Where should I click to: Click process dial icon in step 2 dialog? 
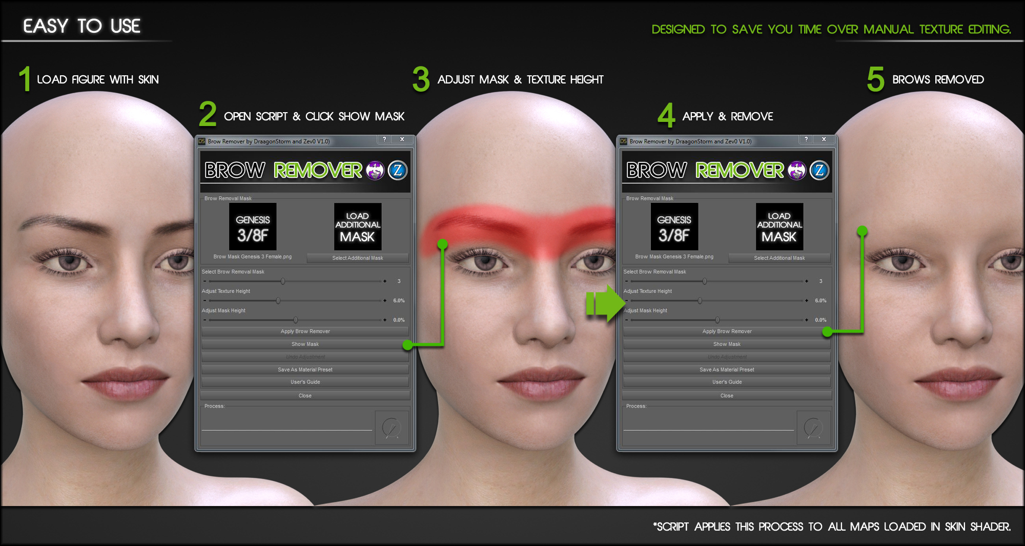tap(392, 428)
